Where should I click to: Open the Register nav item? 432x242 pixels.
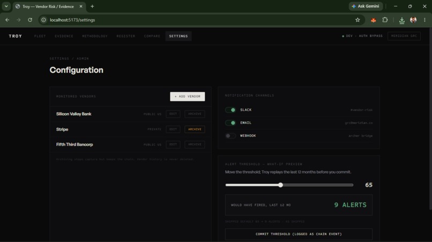pyautogui.click(x=125, y=36)
